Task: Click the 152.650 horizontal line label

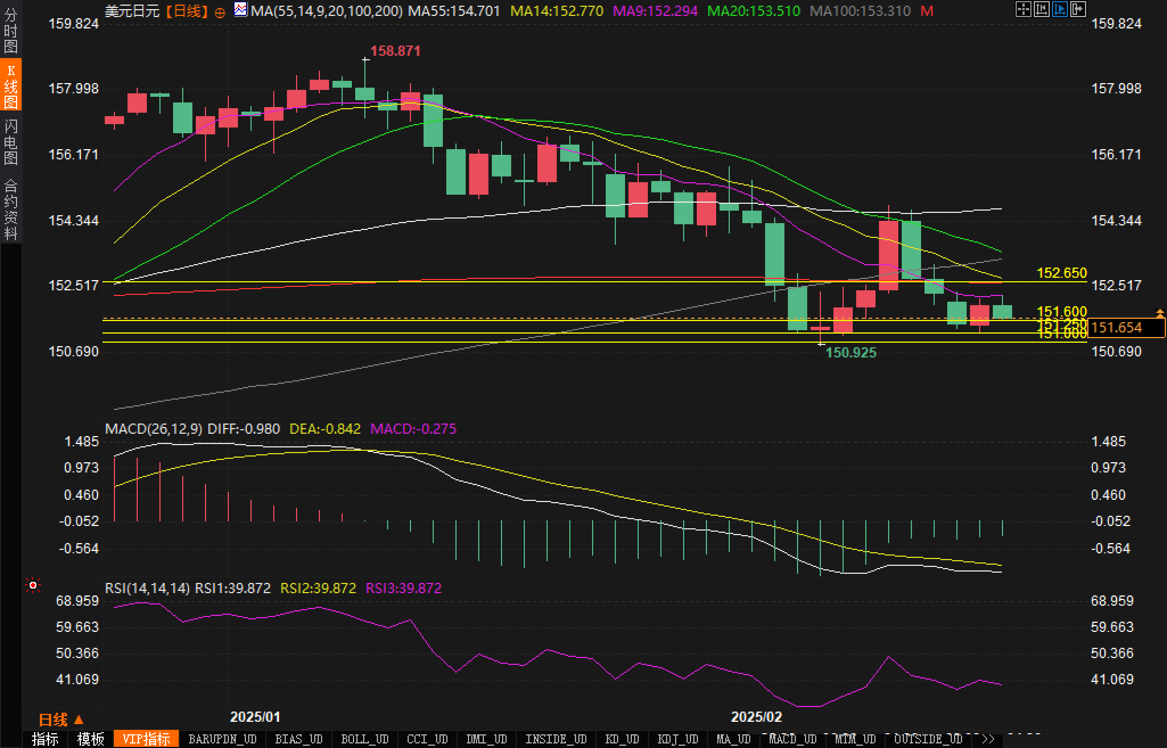Action: pyautogui.click(x=1062, y=273)
